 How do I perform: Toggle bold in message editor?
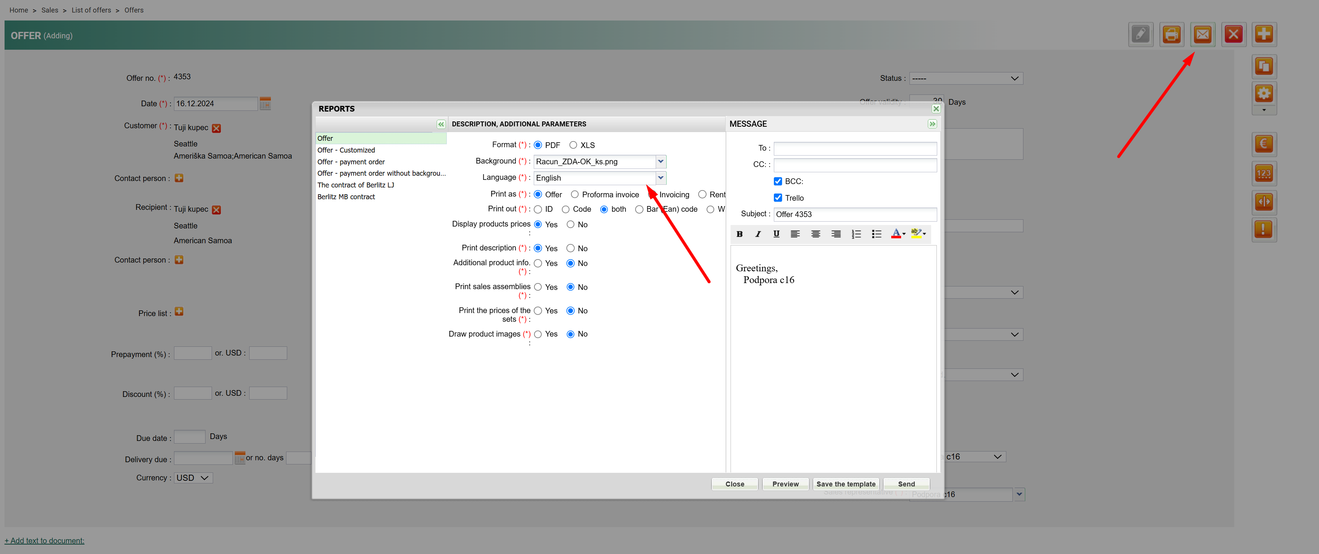pyautogui.click(x=739, y=234)
